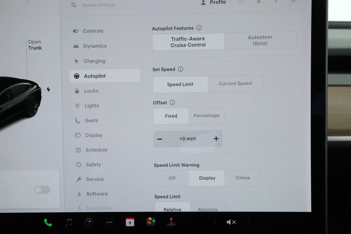Open the dashcam camera app
351x234 pixels.
pos(89,222)
